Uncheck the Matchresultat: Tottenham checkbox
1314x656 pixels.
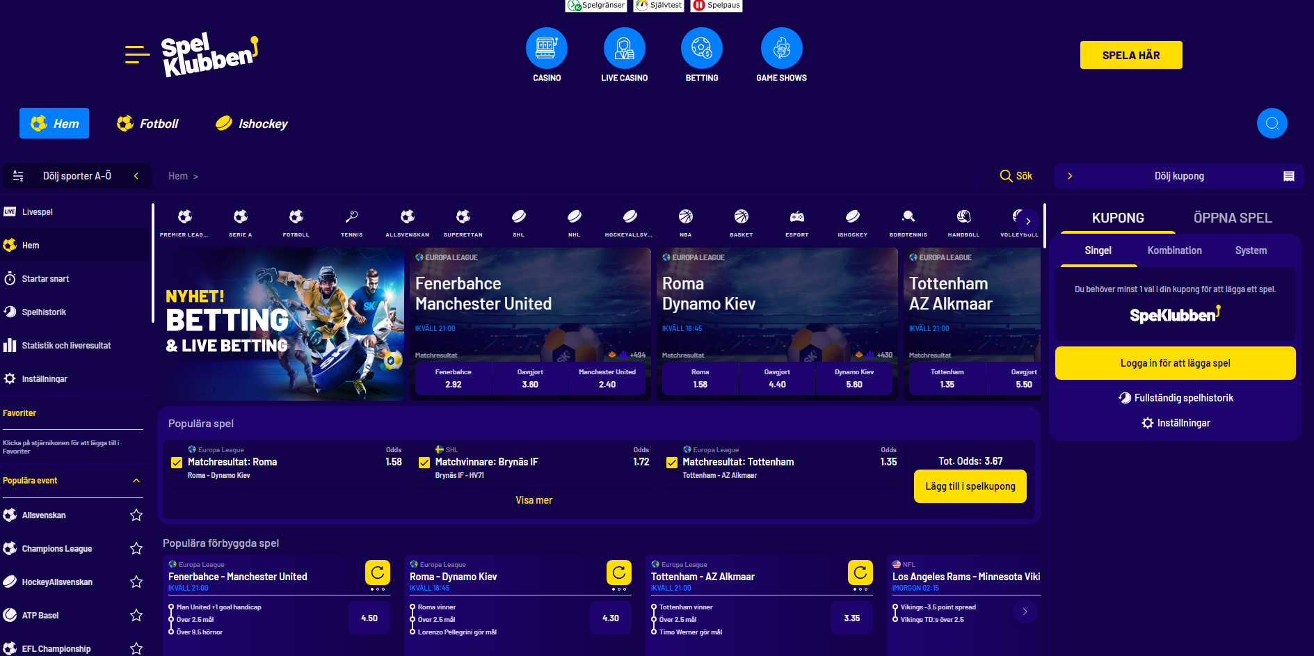(672, 463)
